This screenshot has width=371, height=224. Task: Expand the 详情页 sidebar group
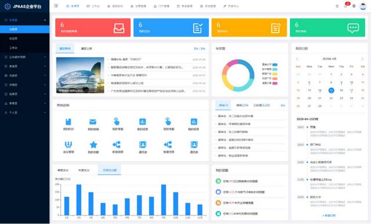(x=25, y=85)
